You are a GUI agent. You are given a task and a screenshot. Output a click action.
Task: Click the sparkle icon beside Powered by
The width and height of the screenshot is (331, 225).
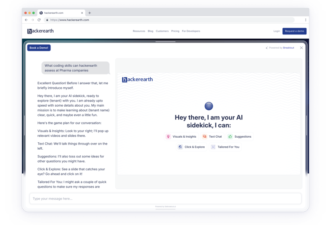coord(267,48)
